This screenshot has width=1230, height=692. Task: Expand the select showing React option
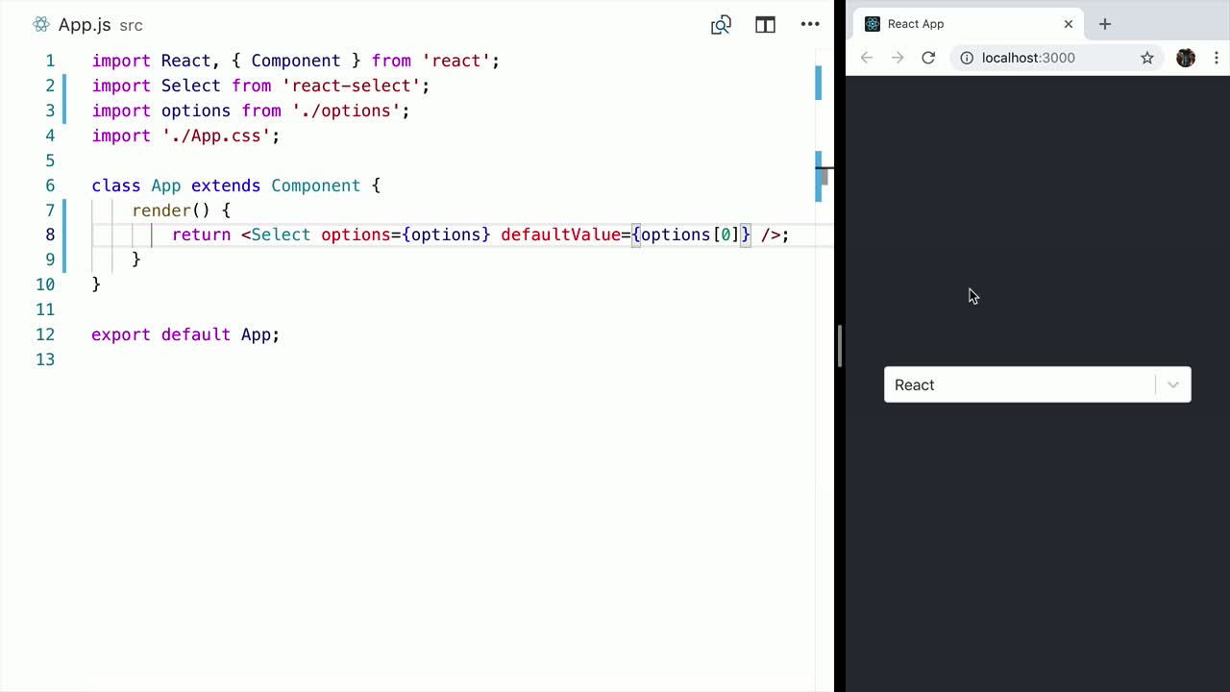1019,384
